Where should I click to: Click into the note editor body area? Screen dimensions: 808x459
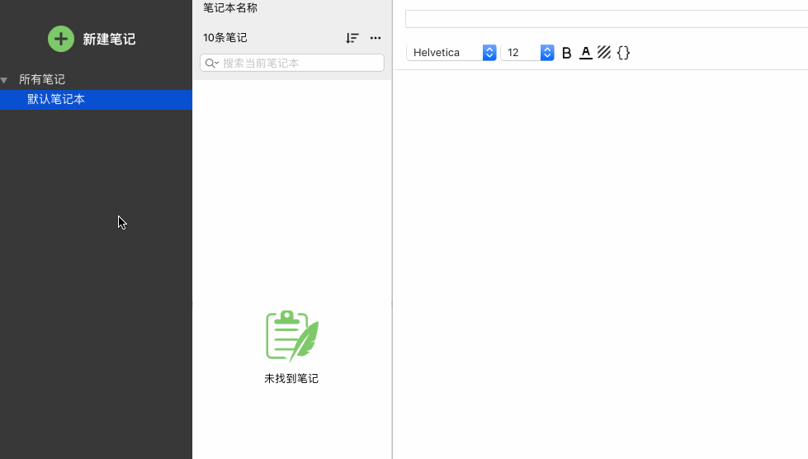(601, 263)
